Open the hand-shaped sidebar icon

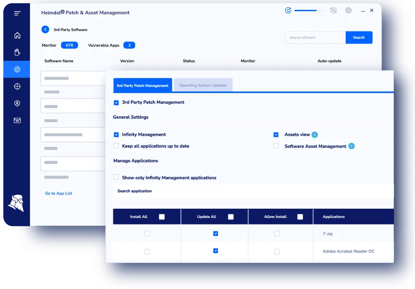(x=17, y=52)
